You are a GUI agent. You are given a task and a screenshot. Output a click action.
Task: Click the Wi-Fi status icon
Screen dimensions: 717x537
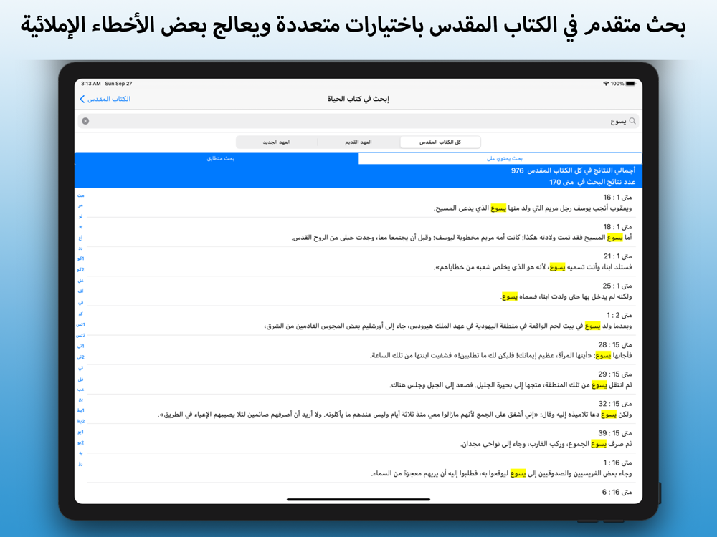[x=606, y=84]
